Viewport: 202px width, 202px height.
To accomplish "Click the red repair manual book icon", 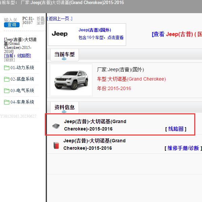I will pyautogui.click(x=56, y=145).
